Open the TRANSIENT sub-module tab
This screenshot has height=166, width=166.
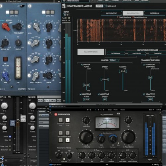[157, 53]
